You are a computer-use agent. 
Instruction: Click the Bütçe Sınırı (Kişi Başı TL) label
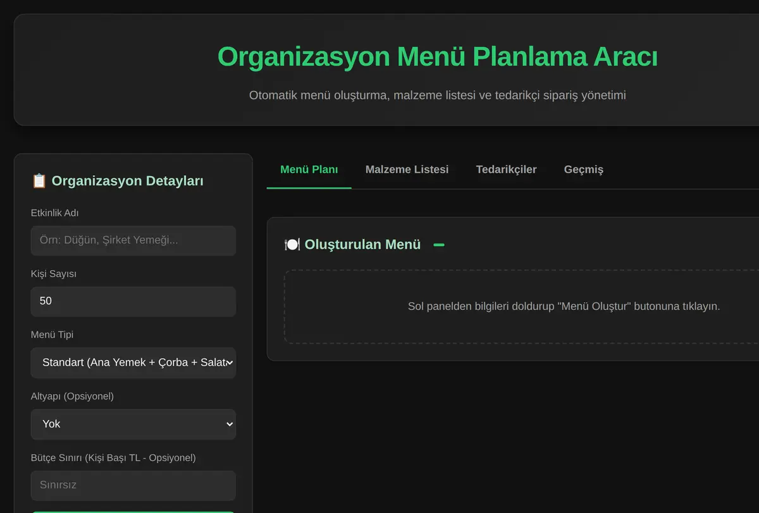(113, 457)
